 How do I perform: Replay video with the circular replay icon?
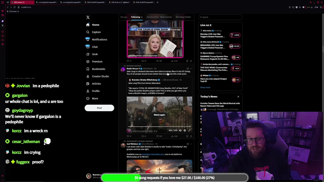[130, 130]
